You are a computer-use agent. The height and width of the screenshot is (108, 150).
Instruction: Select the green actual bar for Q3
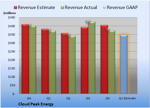pyautogui.click(x=92, y=58)
